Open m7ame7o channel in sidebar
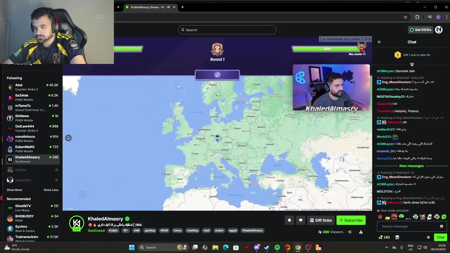Screen dimensions: 450x253 [32, 108]
